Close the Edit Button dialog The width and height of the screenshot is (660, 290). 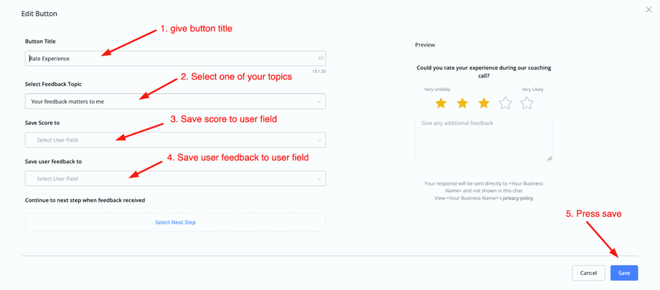[649, 9]
